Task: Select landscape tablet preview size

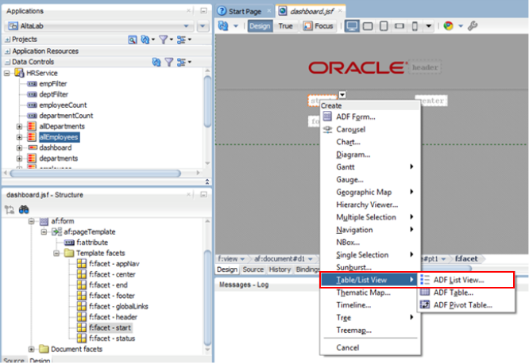Action: 368,26
